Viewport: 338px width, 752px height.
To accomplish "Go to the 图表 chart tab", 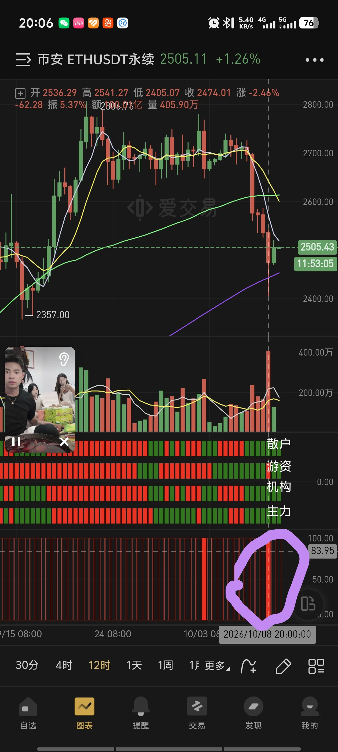I will (x=84, y=714).
